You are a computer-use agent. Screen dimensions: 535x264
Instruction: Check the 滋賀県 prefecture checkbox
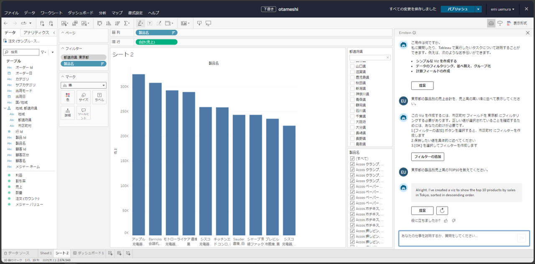pos(352,72)
